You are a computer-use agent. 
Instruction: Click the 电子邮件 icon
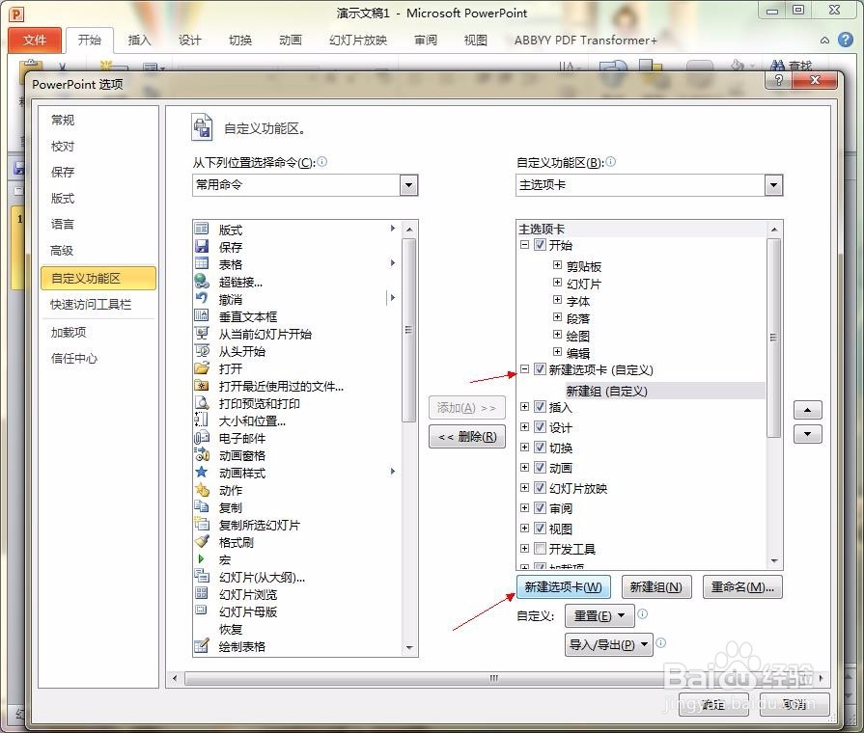202,437
